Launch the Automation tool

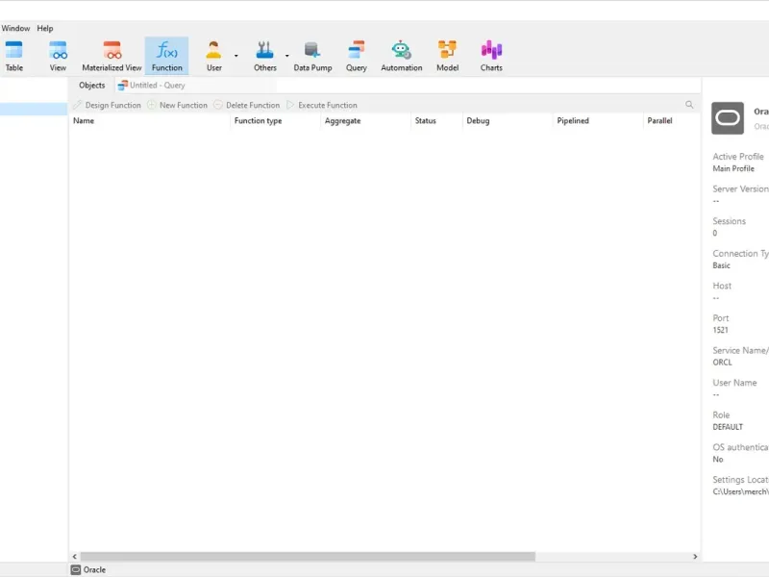[x=401, y=56]
